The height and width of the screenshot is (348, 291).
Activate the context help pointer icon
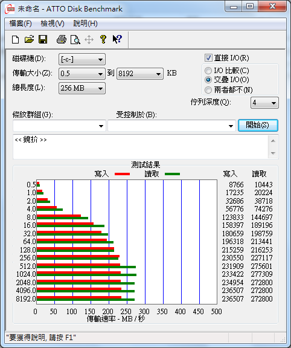click(x=117, y=39)
